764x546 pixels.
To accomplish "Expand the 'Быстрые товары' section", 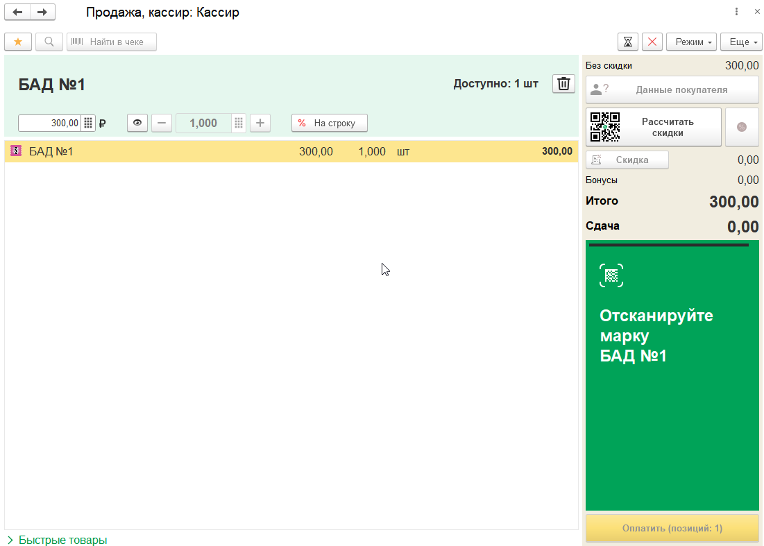I will [x=58, y=540].
